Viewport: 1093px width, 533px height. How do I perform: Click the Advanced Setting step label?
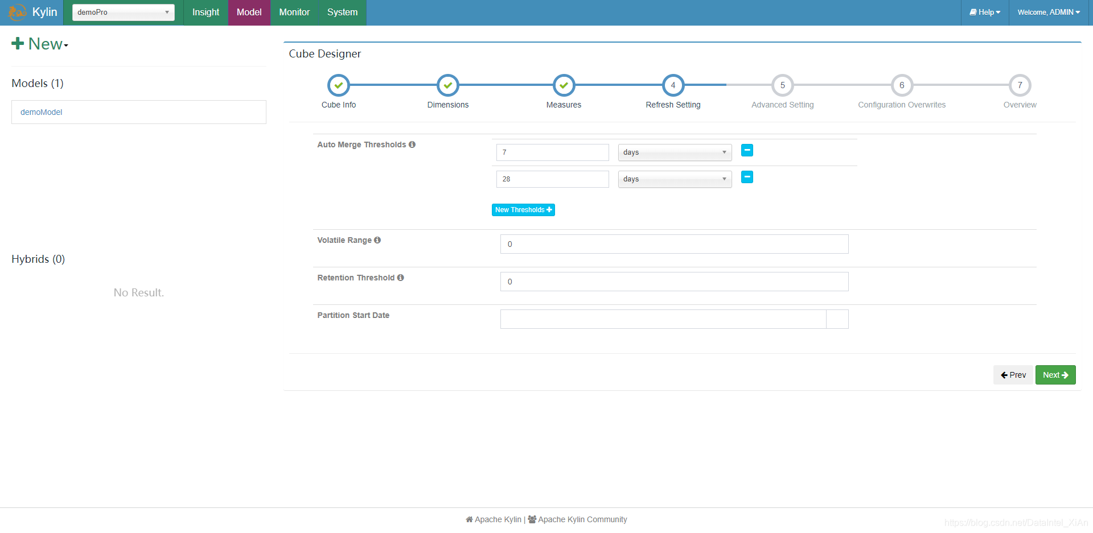783,105
